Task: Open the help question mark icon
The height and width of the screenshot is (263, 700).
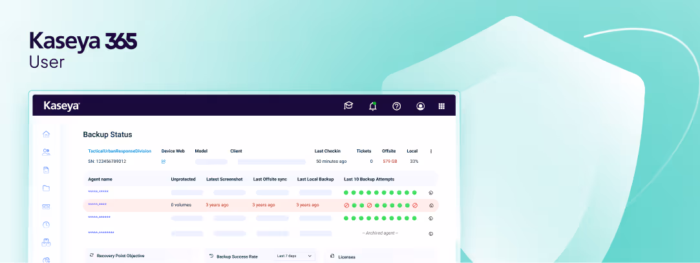Action: pos(396,106)
